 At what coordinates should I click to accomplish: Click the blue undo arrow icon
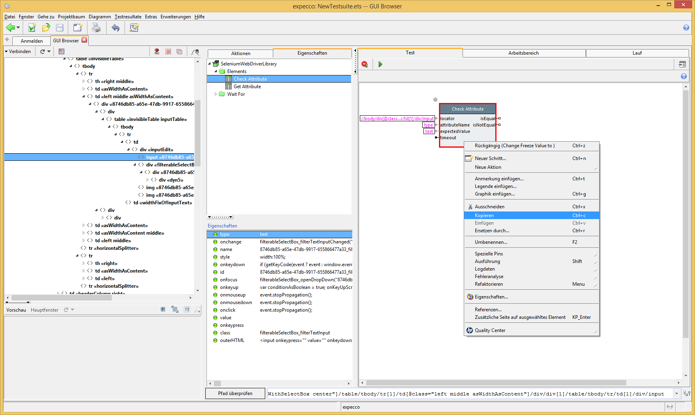115,28
